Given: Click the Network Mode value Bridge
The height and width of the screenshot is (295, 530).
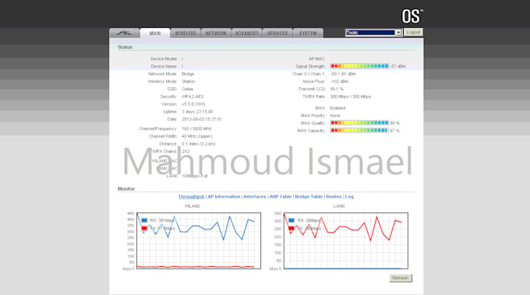Looking at the screenshot, I should [188, 74].
